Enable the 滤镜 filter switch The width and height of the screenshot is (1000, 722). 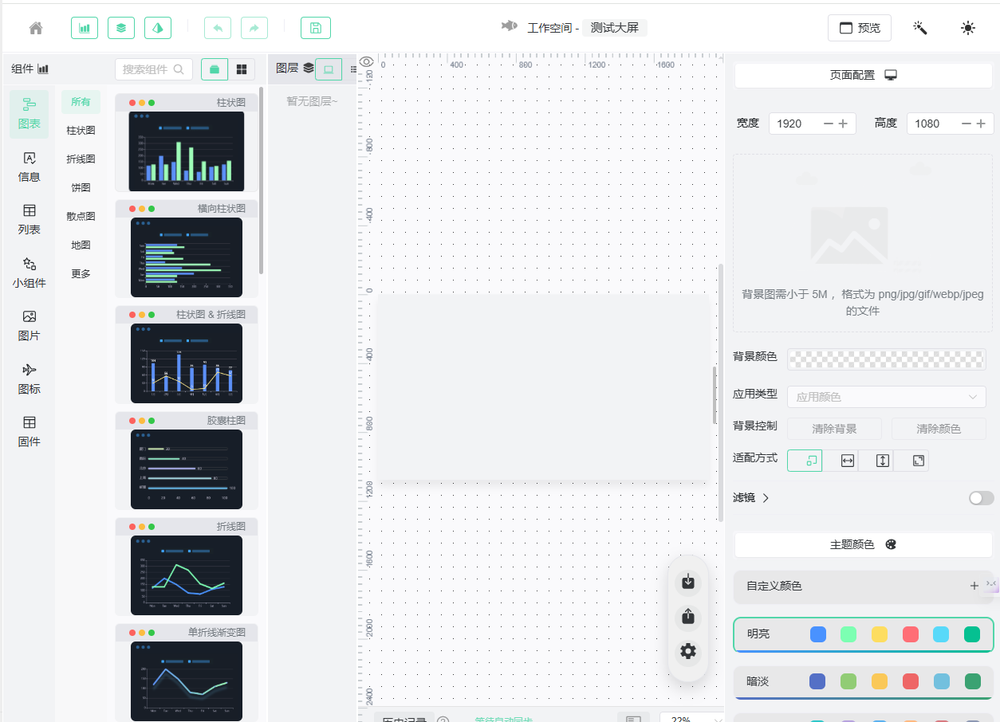pyautogui.click(x=982, y=498)
